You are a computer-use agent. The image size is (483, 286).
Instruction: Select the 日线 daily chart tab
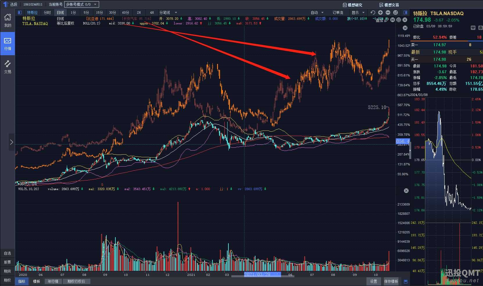pyautogui.click(x=60, y=12)
